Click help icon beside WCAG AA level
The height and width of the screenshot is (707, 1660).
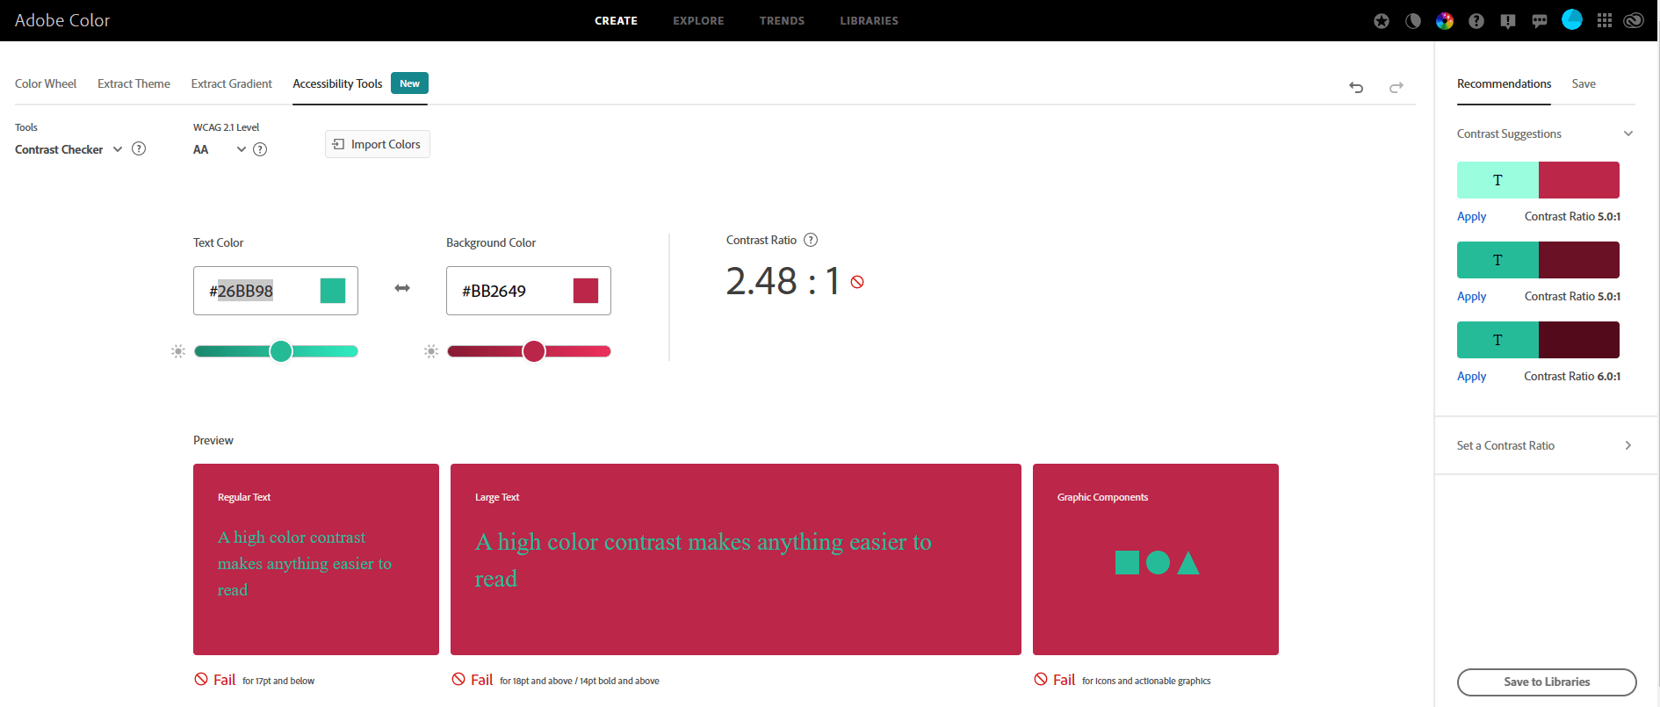coord(260,149)
